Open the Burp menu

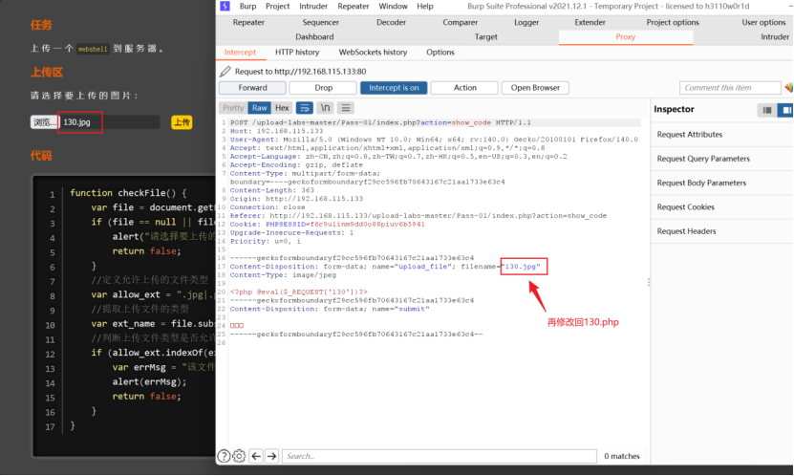pyautogui.click(x=247, y=6)
